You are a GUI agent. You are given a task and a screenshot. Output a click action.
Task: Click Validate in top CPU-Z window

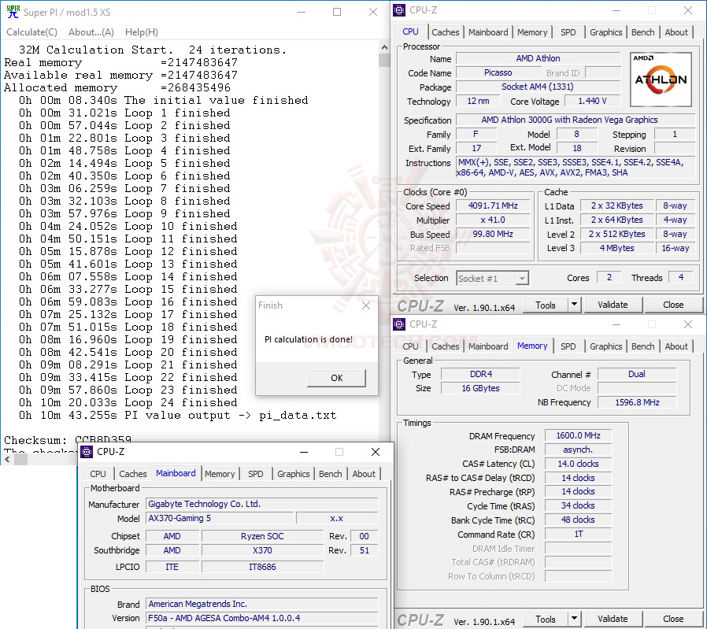tap(613, 305)
